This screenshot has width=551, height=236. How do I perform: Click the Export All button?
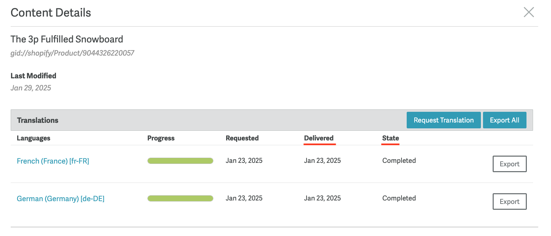click(x=504, y=120)
